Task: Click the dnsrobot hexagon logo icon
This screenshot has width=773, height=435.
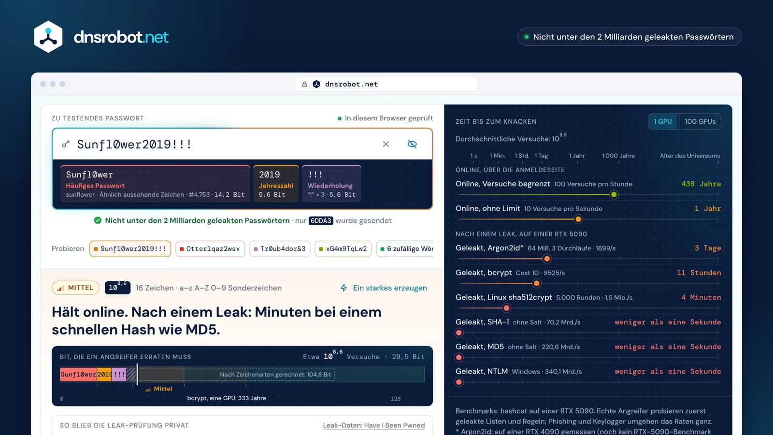Action: pos(48,37)
